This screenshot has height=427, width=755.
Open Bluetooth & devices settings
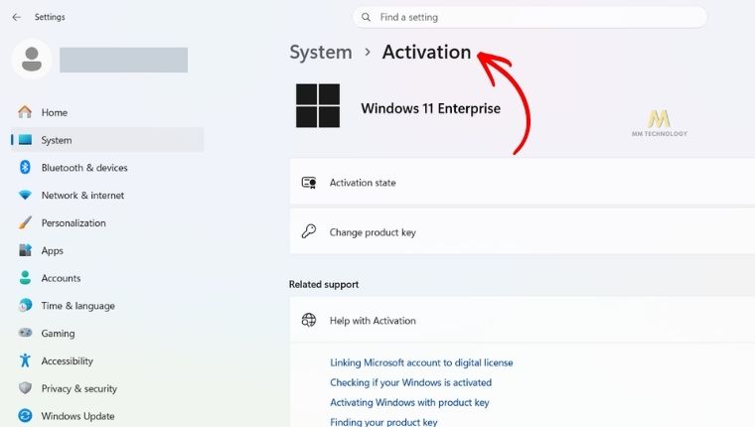click(x=107, y=168)
